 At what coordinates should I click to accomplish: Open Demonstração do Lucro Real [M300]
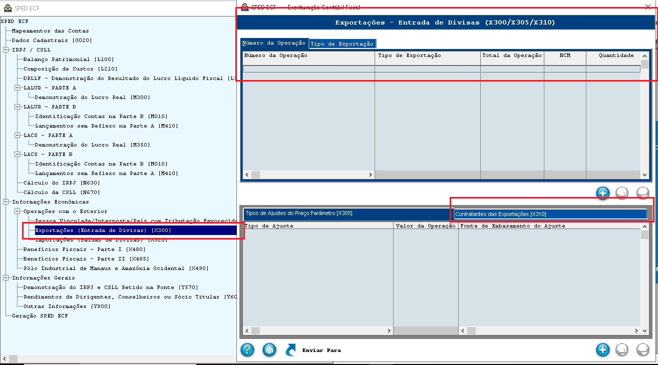tap(92, 97)
